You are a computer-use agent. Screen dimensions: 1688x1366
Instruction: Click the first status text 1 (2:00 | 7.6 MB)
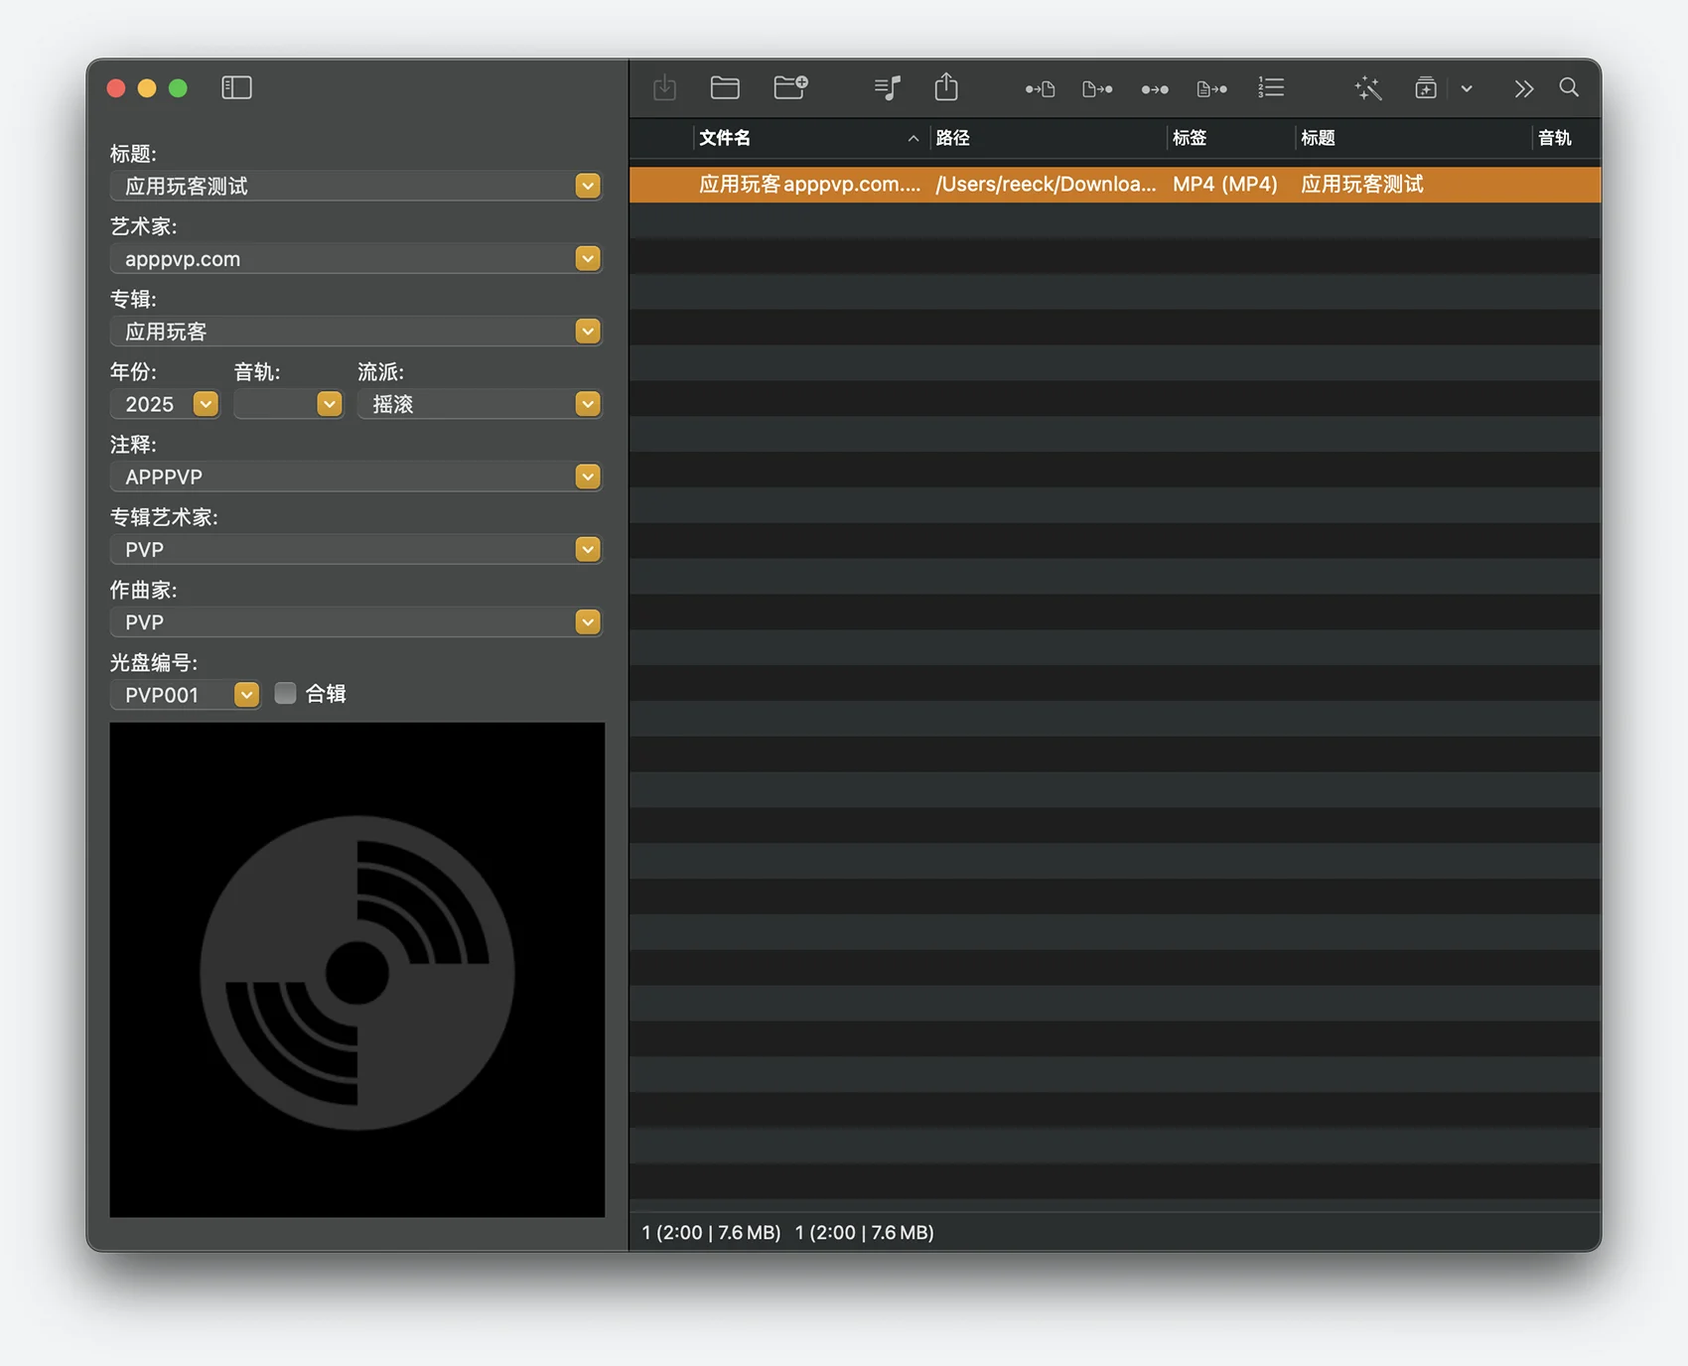tap(711, 1232)
